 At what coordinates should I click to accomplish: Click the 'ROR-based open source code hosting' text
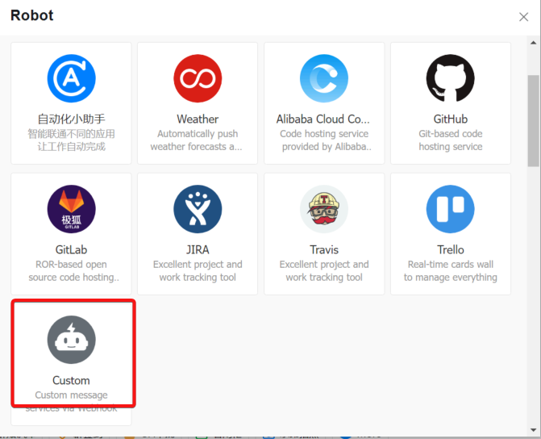pyautogui.click(x=71, y=271)
